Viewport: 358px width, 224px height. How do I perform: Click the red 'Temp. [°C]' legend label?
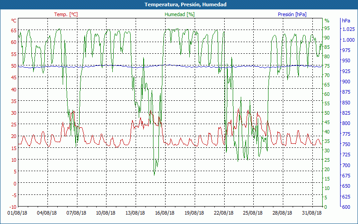[66, 14]
